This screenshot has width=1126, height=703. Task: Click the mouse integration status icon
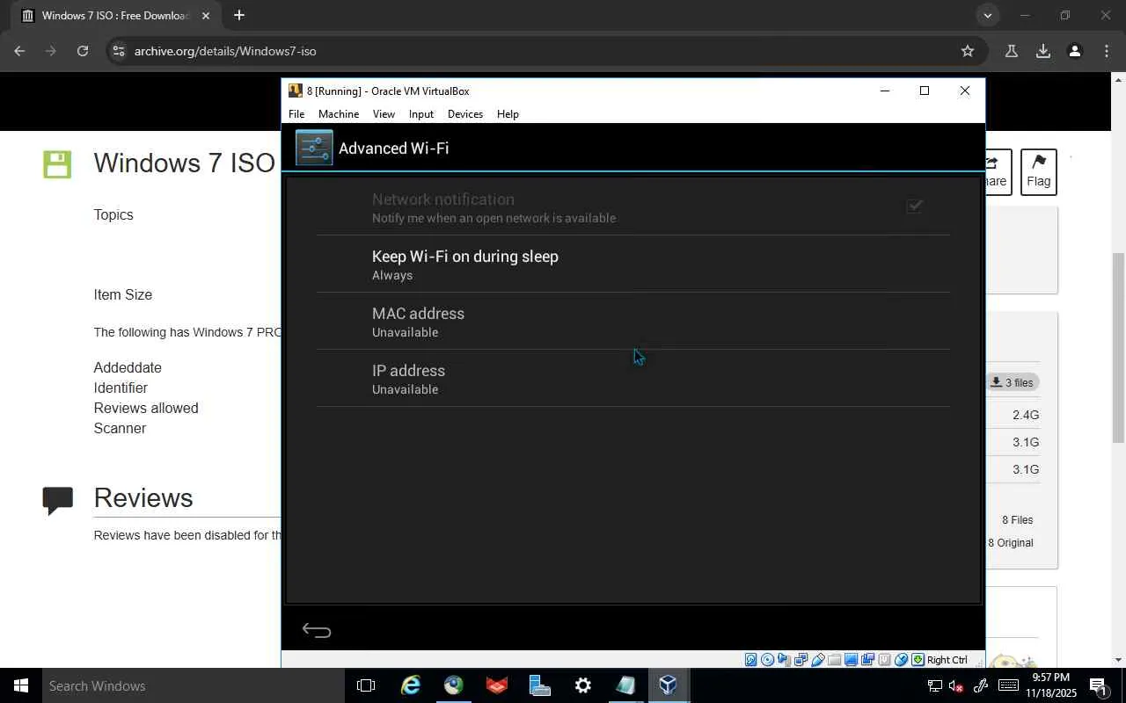(x=901, y=660)
